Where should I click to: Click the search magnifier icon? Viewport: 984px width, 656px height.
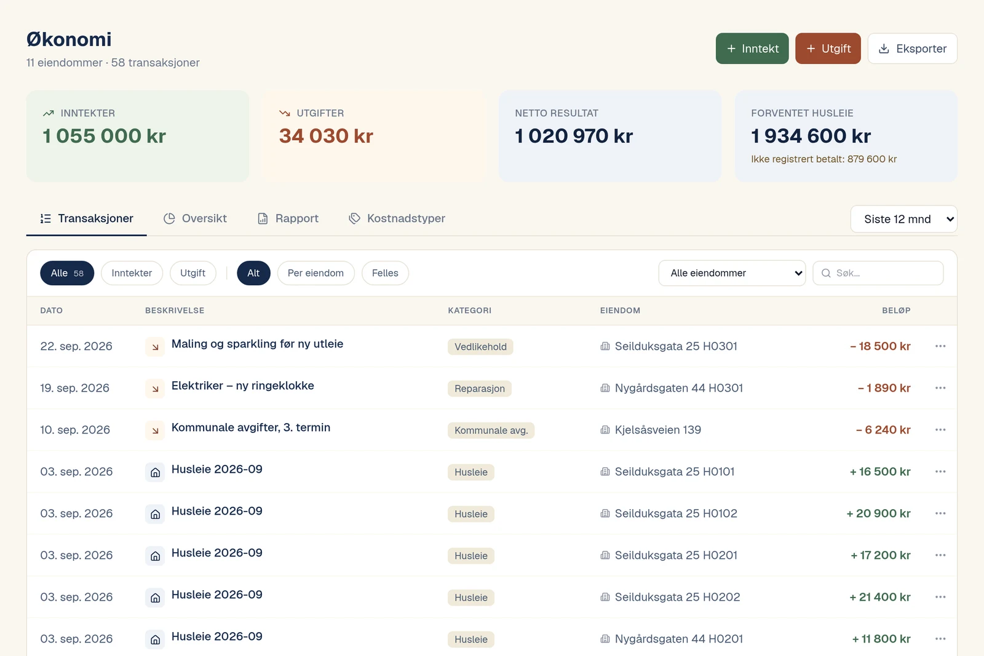[x=826, y=273]
